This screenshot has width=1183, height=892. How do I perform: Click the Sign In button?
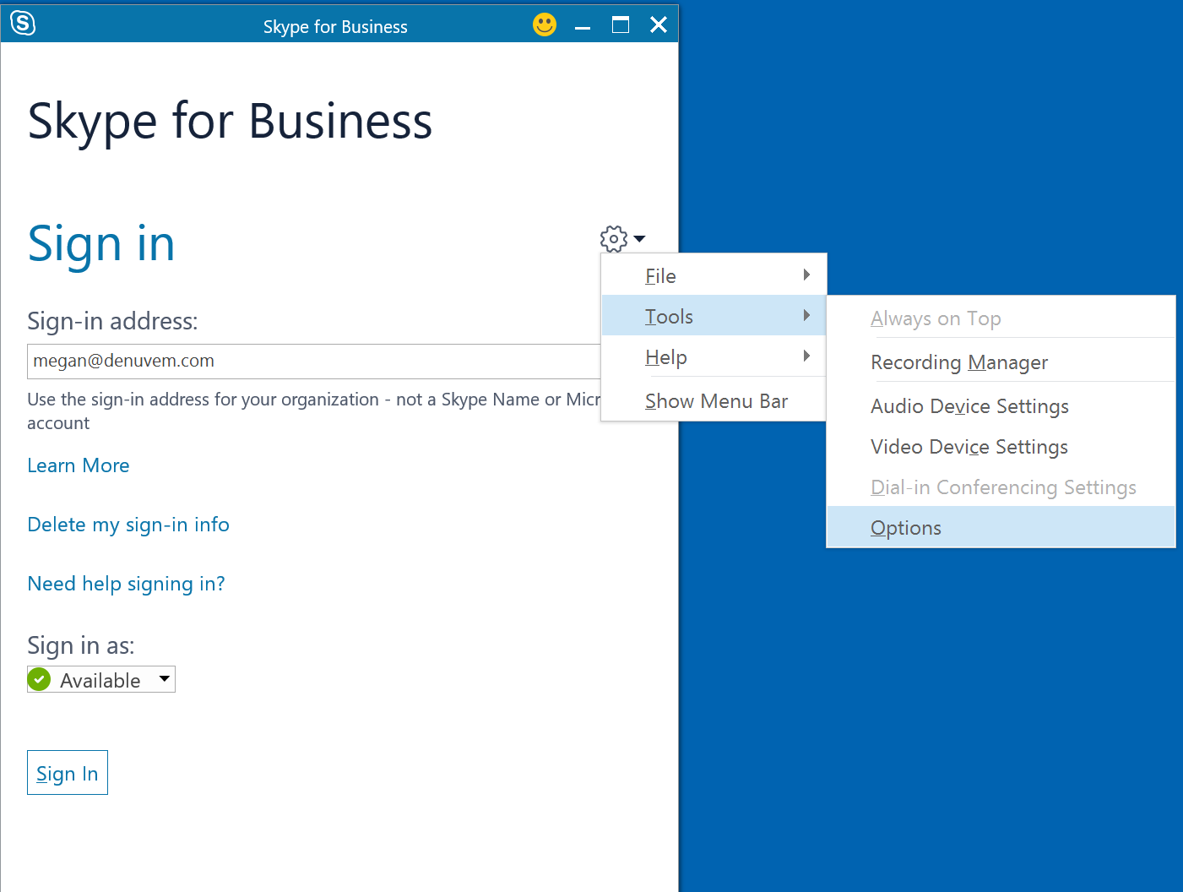click(68, 773)
